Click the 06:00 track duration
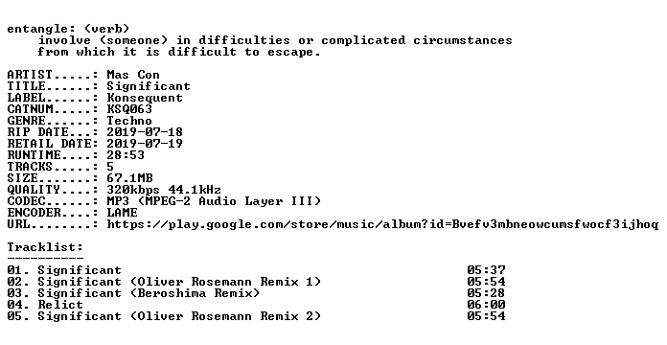 point(486,305)
